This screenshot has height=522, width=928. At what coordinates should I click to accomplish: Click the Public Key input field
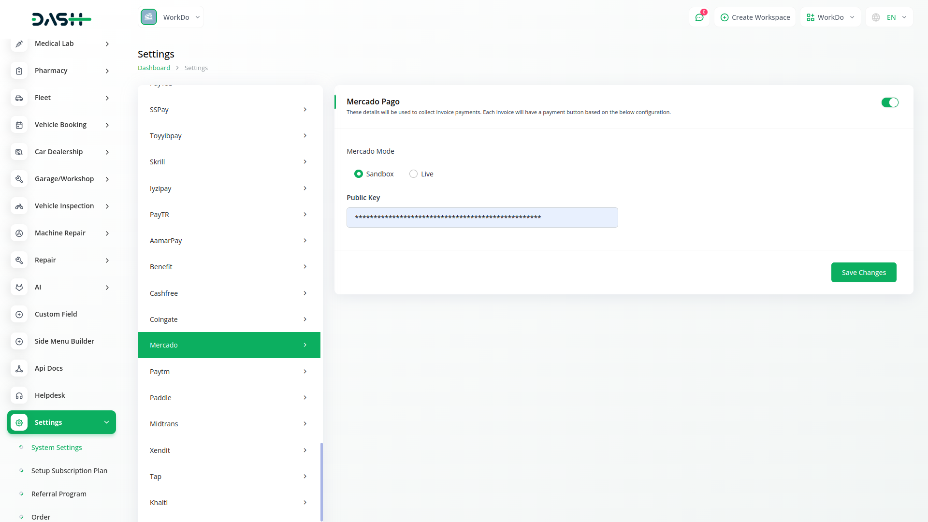[482, 217]
